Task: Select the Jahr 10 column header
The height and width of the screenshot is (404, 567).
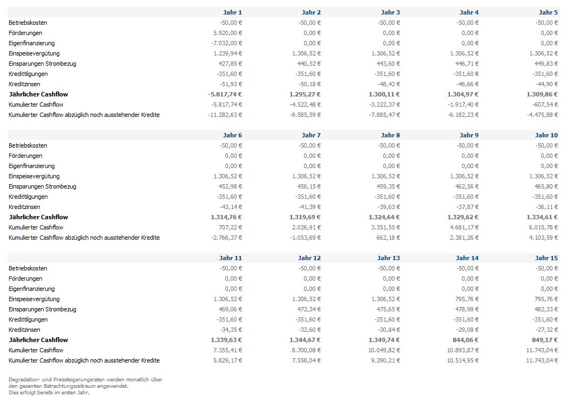Action: coord(547,135)
